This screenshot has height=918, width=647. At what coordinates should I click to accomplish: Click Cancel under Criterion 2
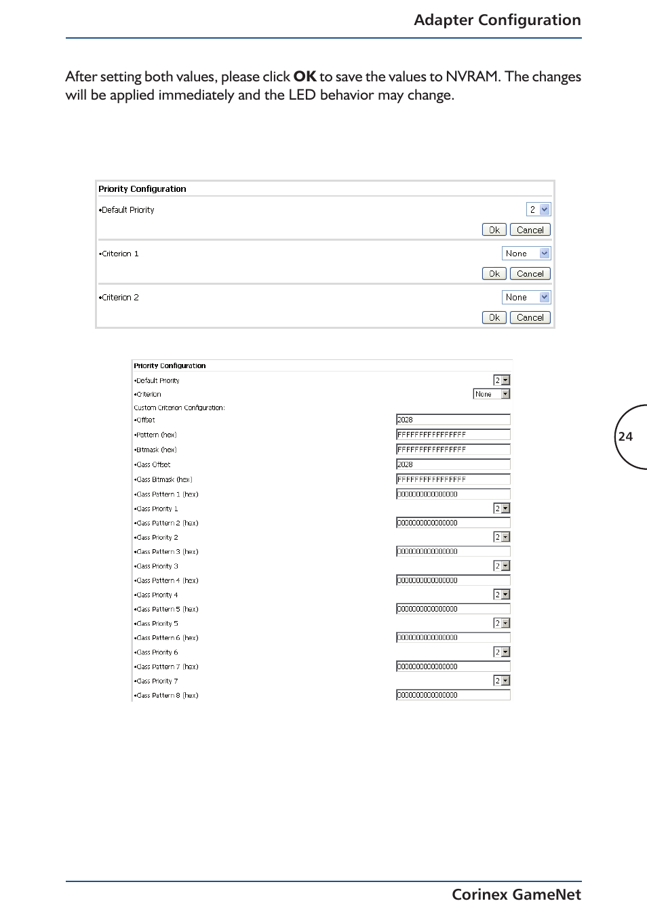pyautogui.click(x=530, y=317)
